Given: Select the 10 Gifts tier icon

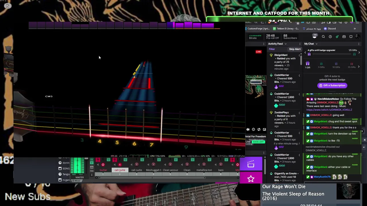Looking at the screenshot, I should tap(336, 65).
